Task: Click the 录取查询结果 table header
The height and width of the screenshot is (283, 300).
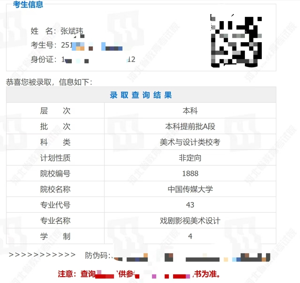Action: (x=141, y=95)
